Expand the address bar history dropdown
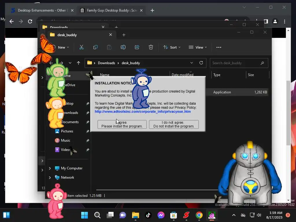The width and height of the screenshot is (296, 222). [192, 63]
